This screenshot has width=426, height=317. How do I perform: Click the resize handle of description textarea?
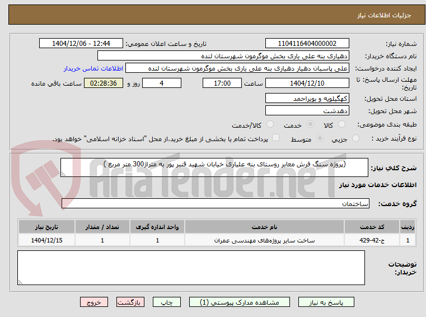click(63, 174)
